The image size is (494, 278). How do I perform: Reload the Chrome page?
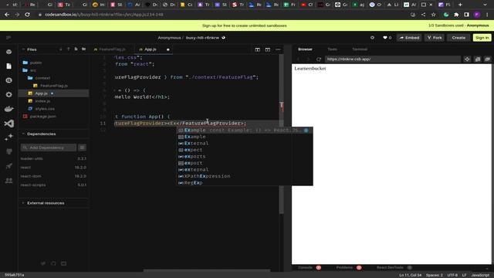coord(28,15)
